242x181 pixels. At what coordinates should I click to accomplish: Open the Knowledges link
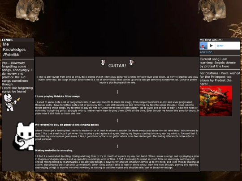pyautogui.click(x=14, y=50)
